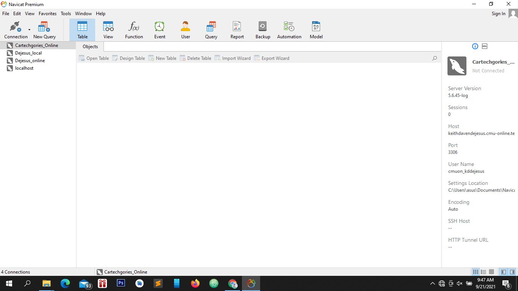
Task: Open the Tools menu
Action: click(66, 14)
